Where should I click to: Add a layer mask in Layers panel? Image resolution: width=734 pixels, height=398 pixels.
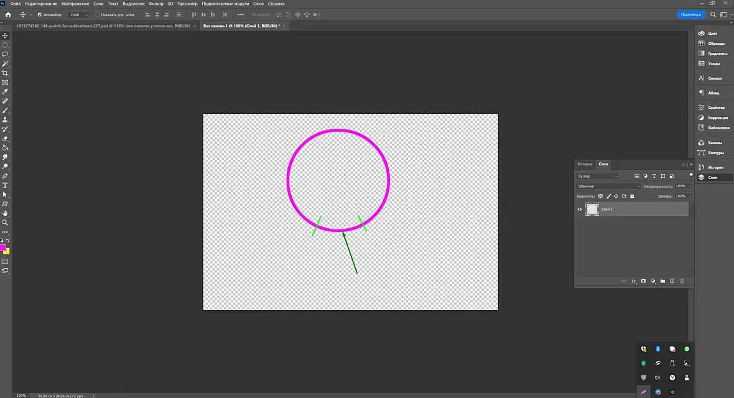tap(643, 281)
